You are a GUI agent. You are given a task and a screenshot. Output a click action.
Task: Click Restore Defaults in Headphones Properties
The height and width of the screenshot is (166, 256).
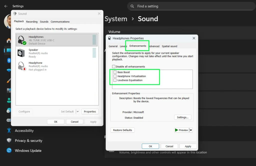tap(122, 130)
